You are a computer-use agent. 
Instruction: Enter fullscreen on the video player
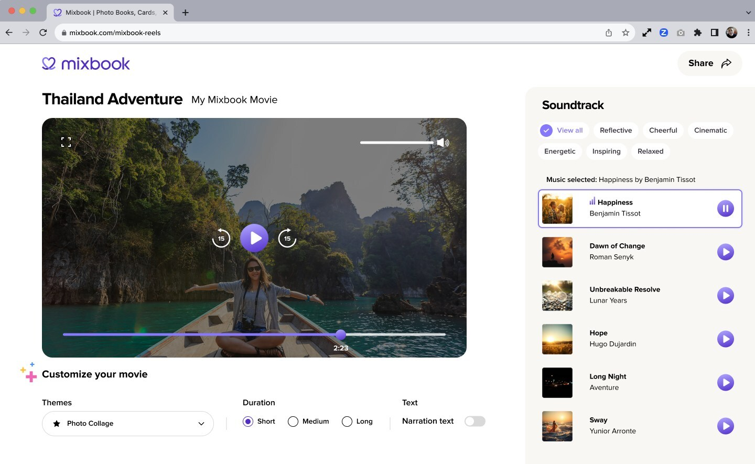pos(66,142)
